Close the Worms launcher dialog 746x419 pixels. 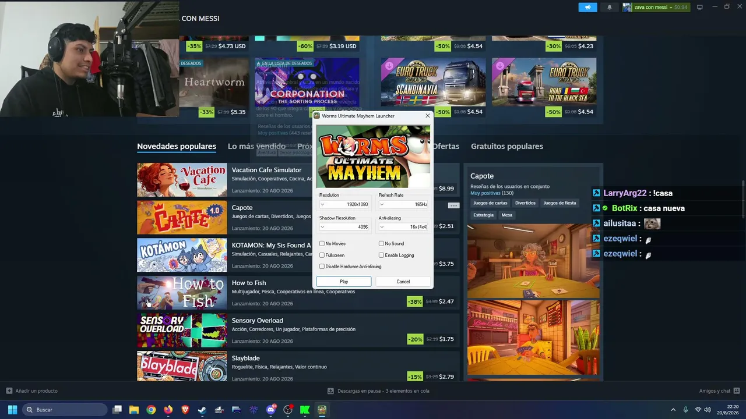427,116
